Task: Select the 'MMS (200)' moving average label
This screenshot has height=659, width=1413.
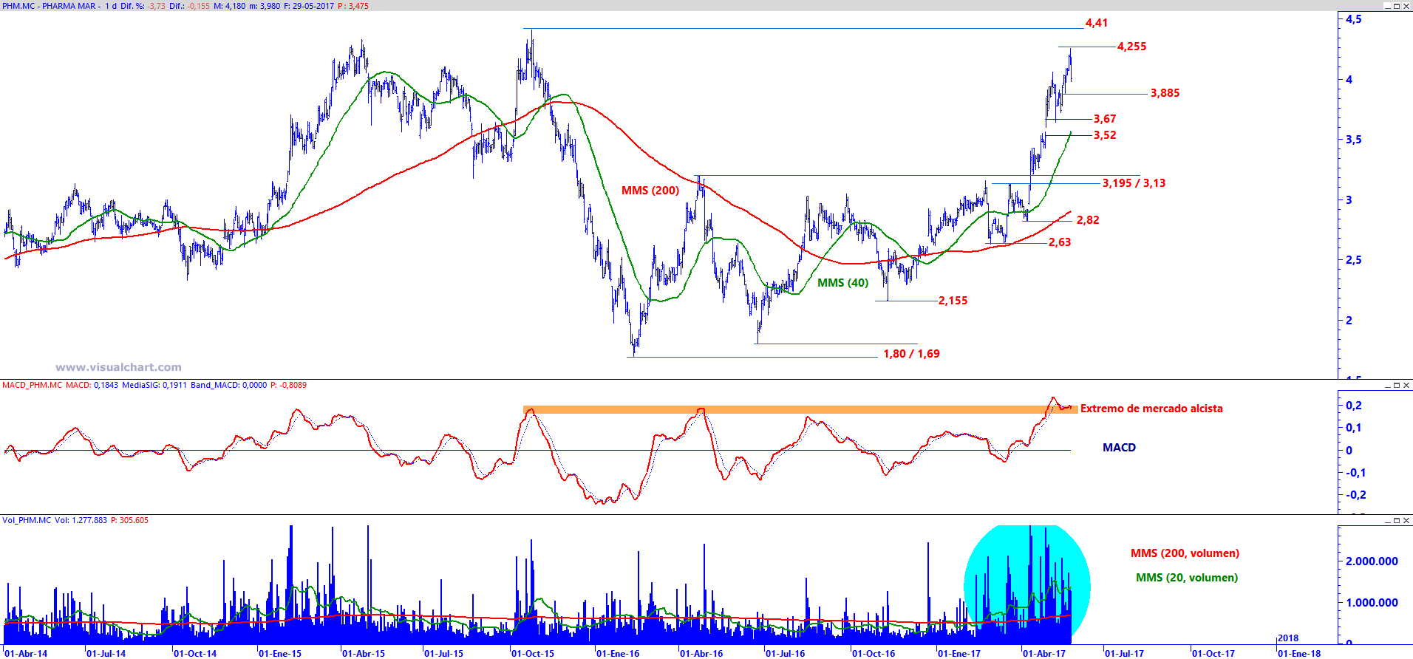Action: click(x=650, y=191)
